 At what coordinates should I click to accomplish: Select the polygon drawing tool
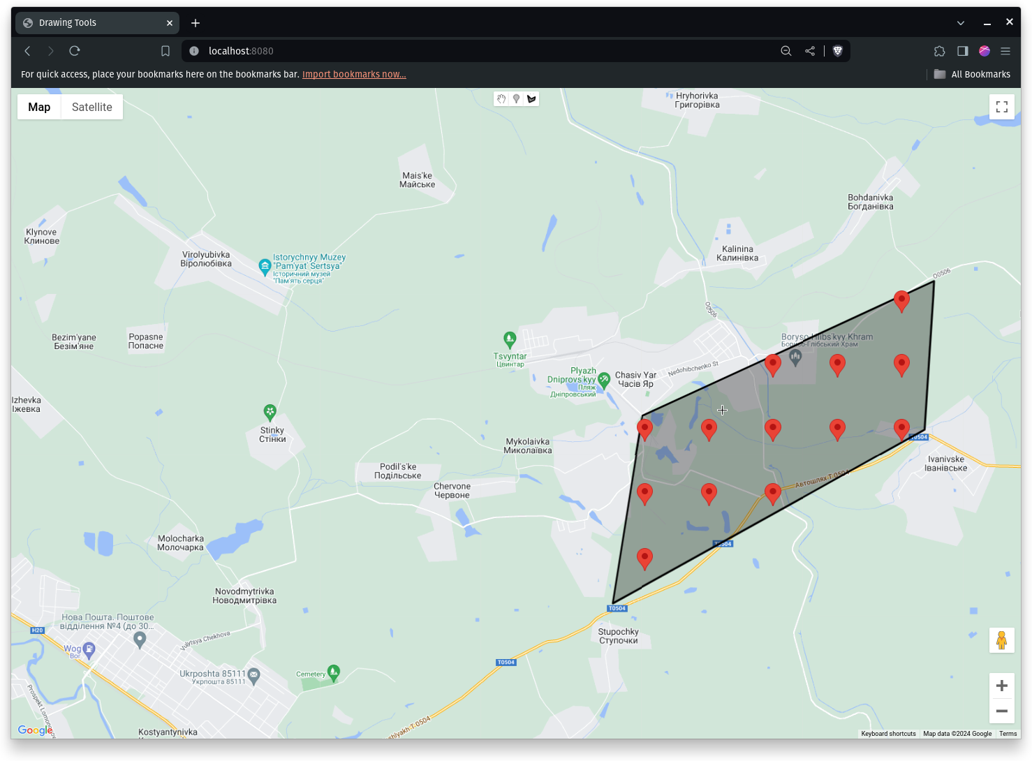pyautogui.click(x=531, y=99)
